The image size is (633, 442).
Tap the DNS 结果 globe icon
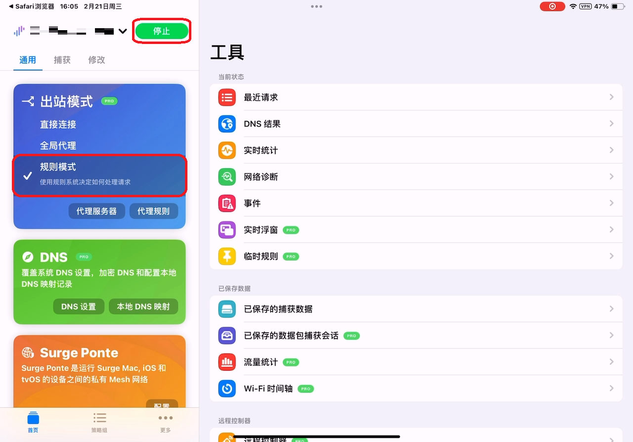(226, 124)
